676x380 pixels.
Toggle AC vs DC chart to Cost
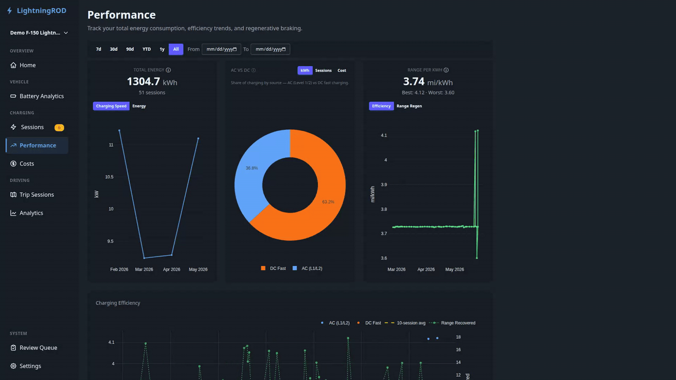click(x=342, y=71)
